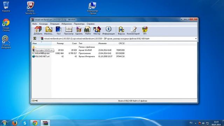Open the Найти (Find) binoculars tool
224x126 pixels.
(x=88, y=30)
